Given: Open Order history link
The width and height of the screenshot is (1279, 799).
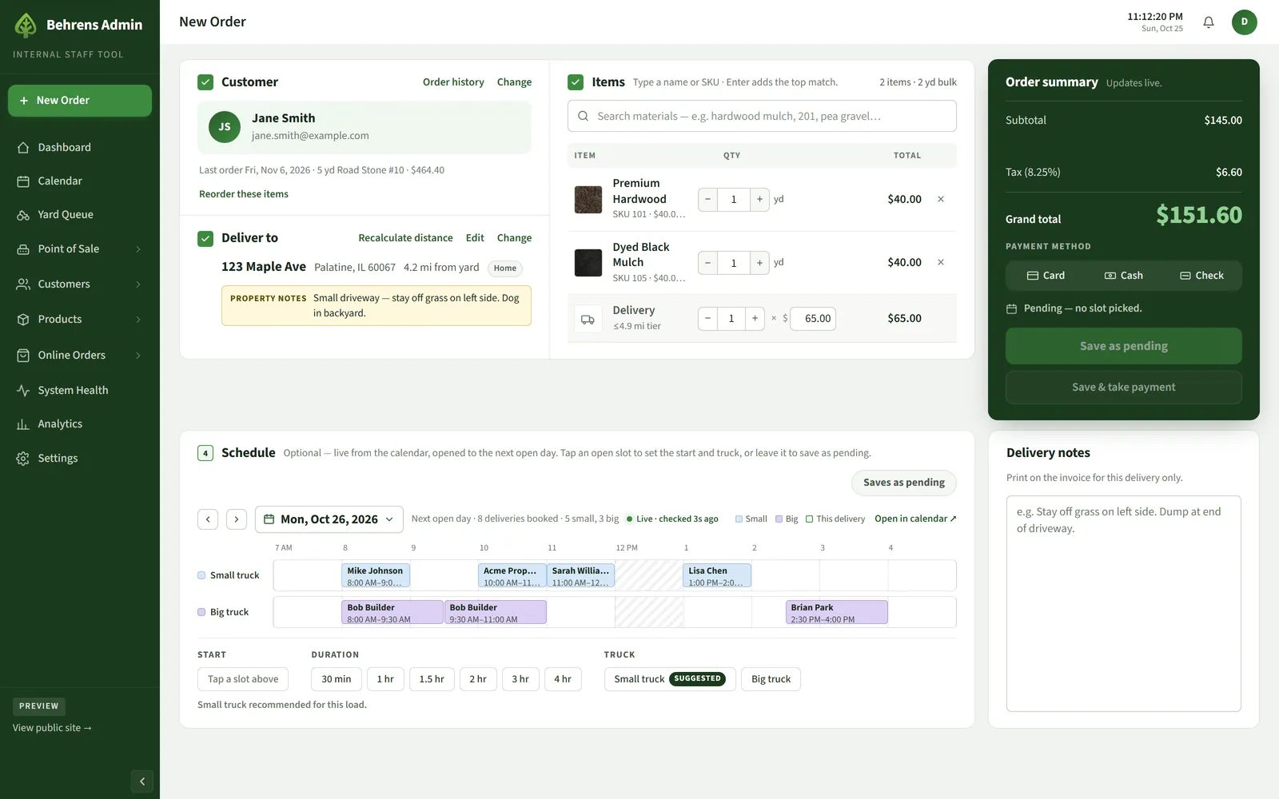Looking at the screenshot, I should (x=453, y=82).
